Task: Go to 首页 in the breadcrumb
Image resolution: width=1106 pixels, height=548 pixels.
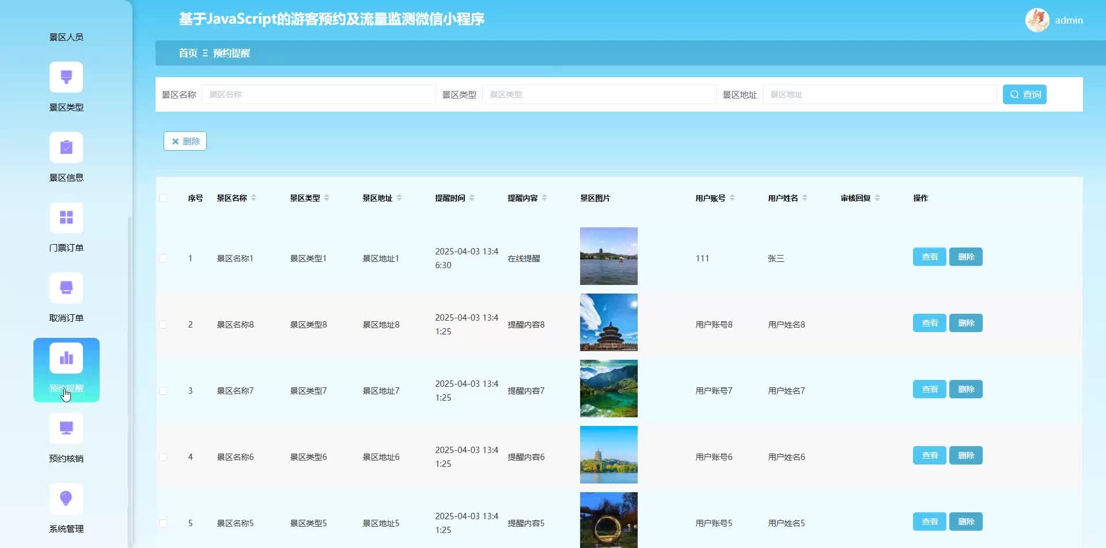Action: (188, 53)
